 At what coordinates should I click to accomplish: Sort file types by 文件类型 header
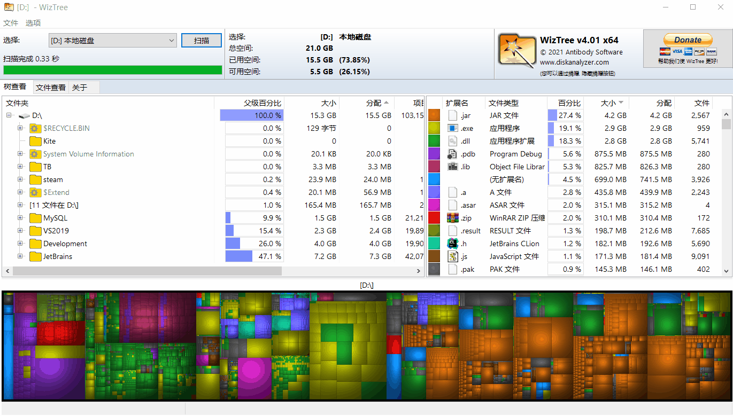[x=516, y=103]
